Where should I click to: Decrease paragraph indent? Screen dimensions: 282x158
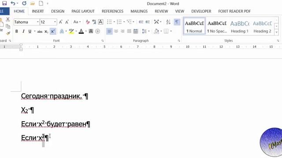141,22
